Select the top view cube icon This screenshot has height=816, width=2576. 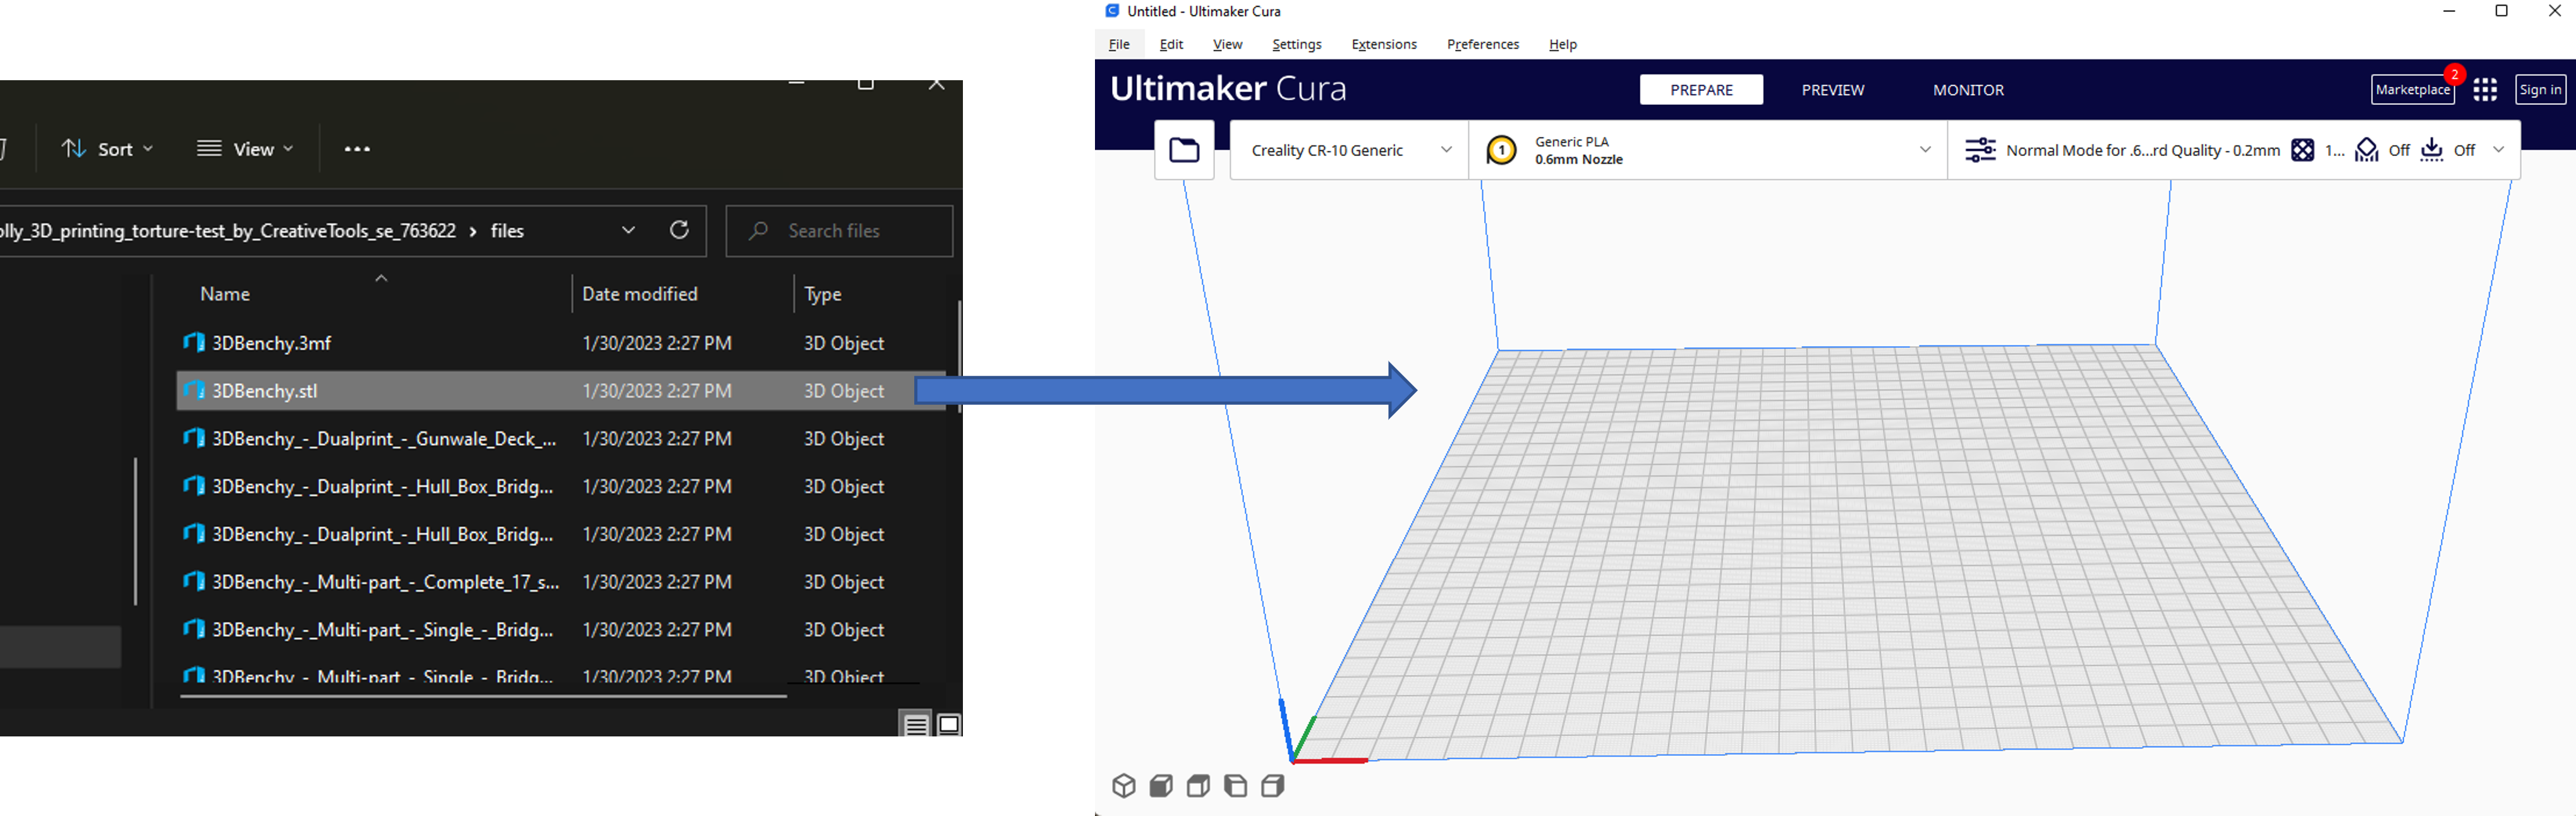click(1198, 786)
